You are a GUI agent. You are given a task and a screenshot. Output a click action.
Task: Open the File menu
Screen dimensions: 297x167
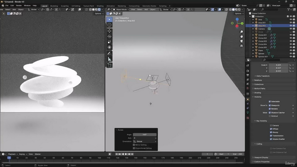click(x=7, y=5)
